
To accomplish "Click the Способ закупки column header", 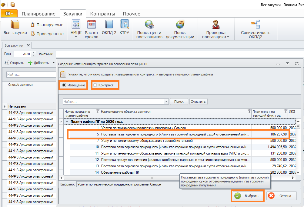I will tap(32, 92).
